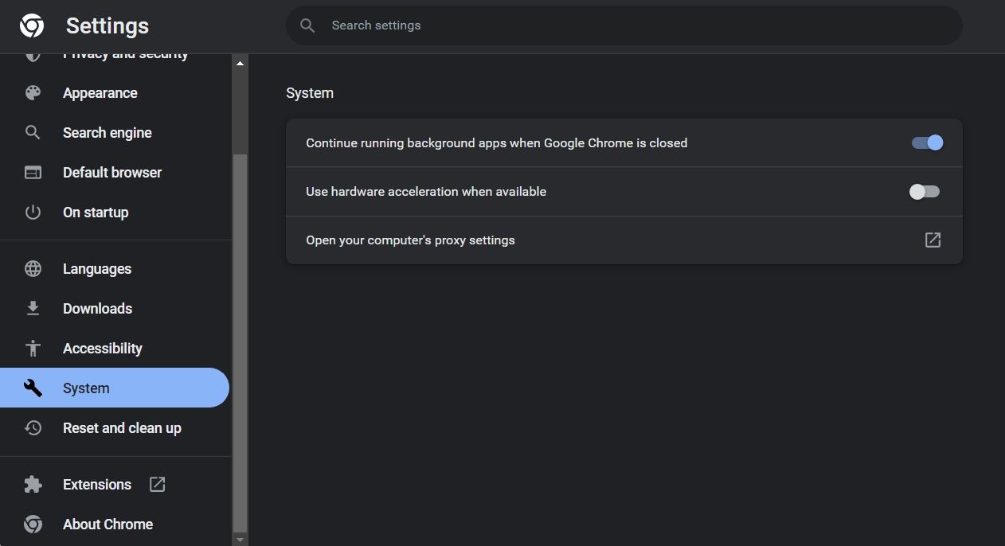Click the sidebar scrollbar down arrow
The width and height of the screenshot is (1005, 546).
point(240,539)
